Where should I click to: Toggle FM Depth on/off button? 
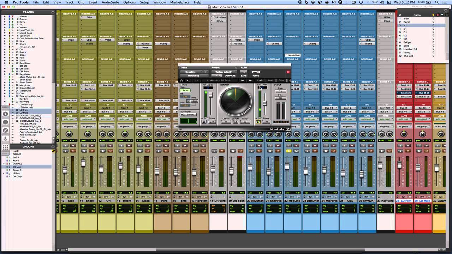click(258, 122)
